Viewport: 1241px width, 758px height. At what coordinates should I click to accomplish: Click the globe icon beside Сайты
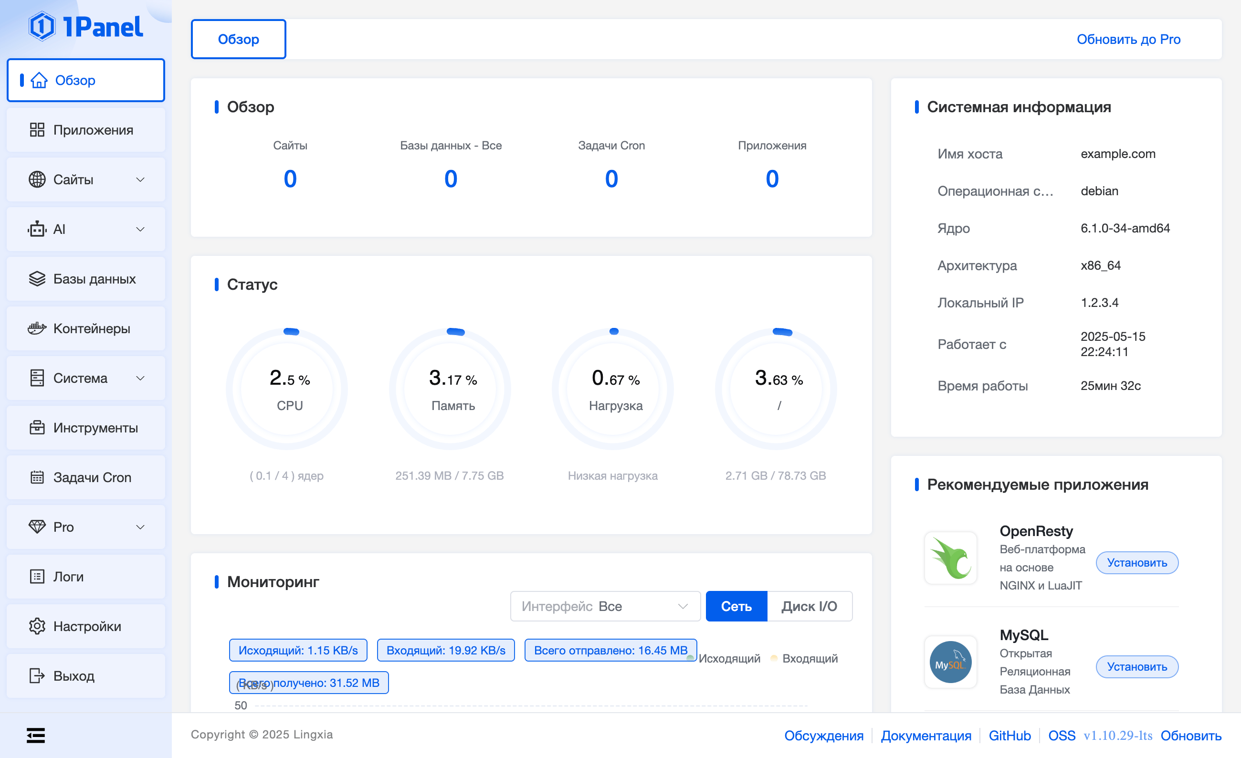pos(37,179)
